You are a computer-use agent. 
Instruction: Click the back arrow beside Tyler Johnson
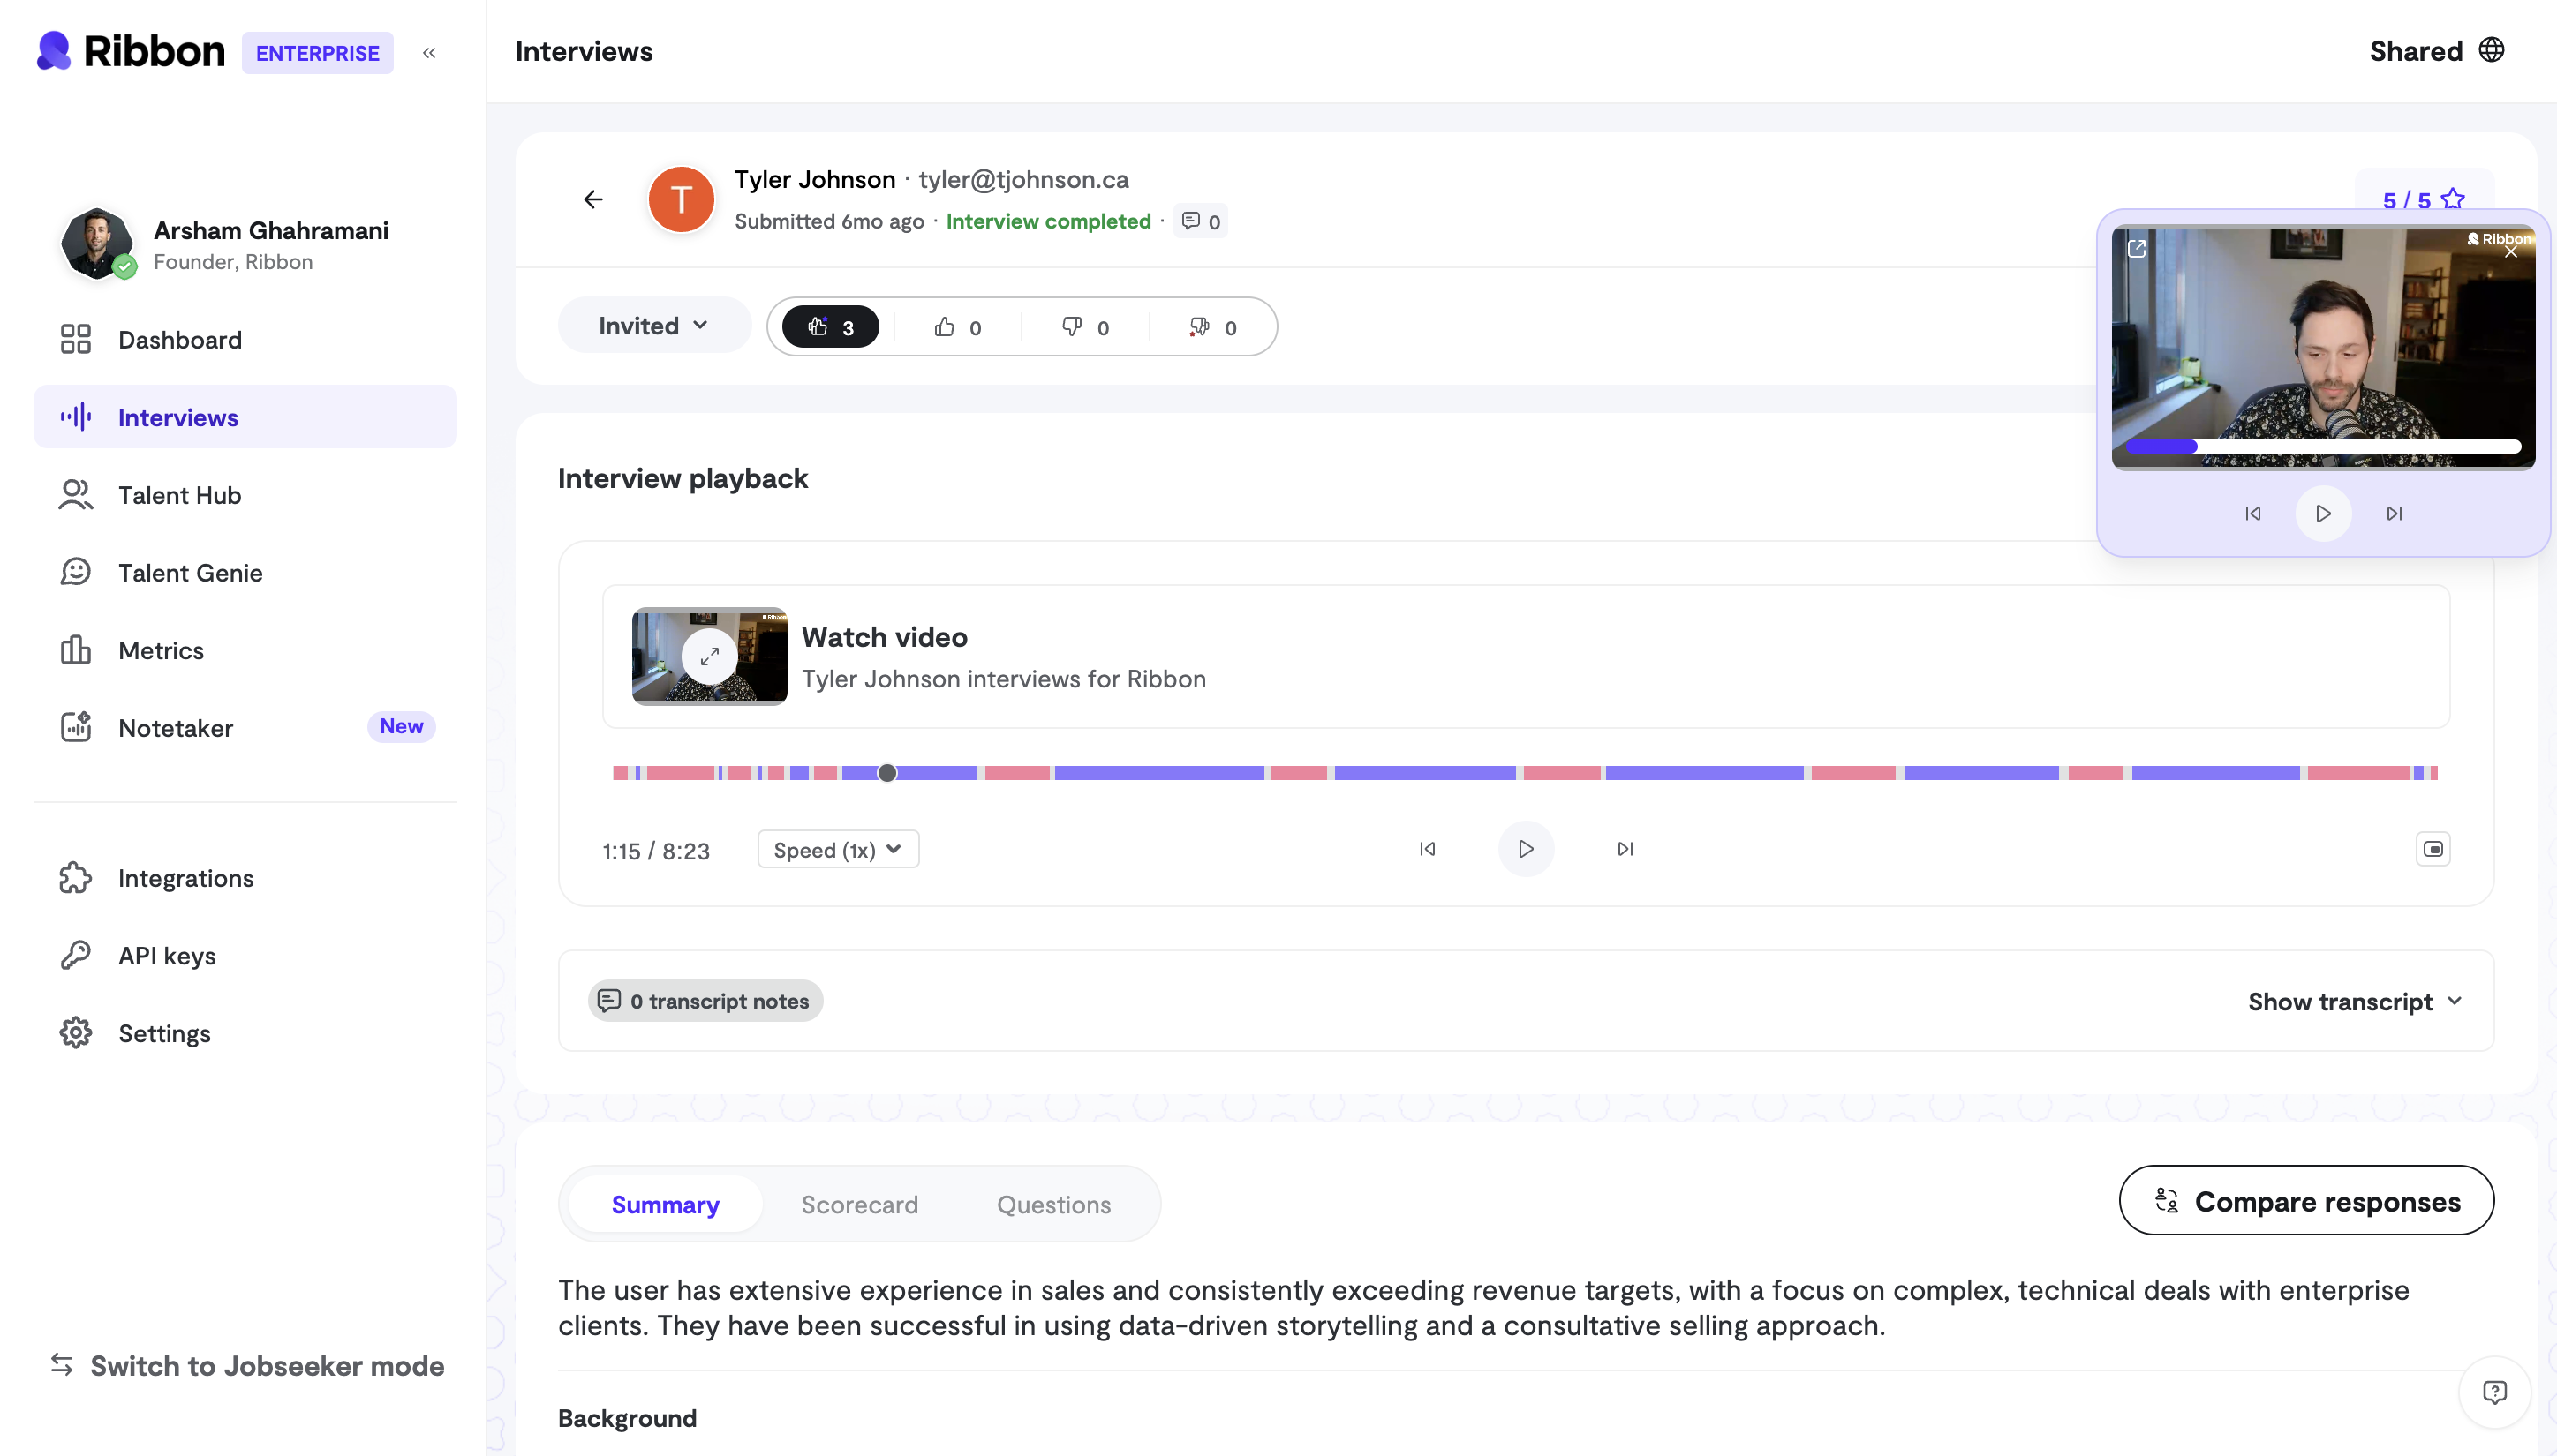click(x=593, y=200)
